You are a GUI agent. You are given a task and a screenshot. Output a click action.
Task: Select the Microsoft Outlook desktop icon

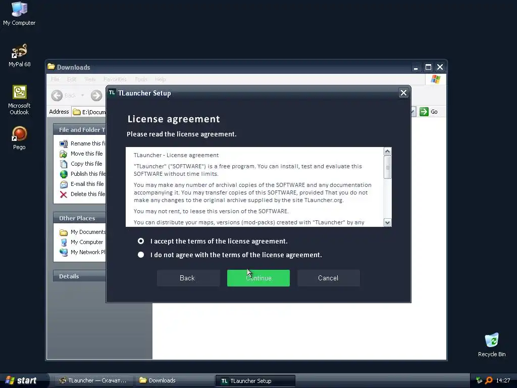19,100
